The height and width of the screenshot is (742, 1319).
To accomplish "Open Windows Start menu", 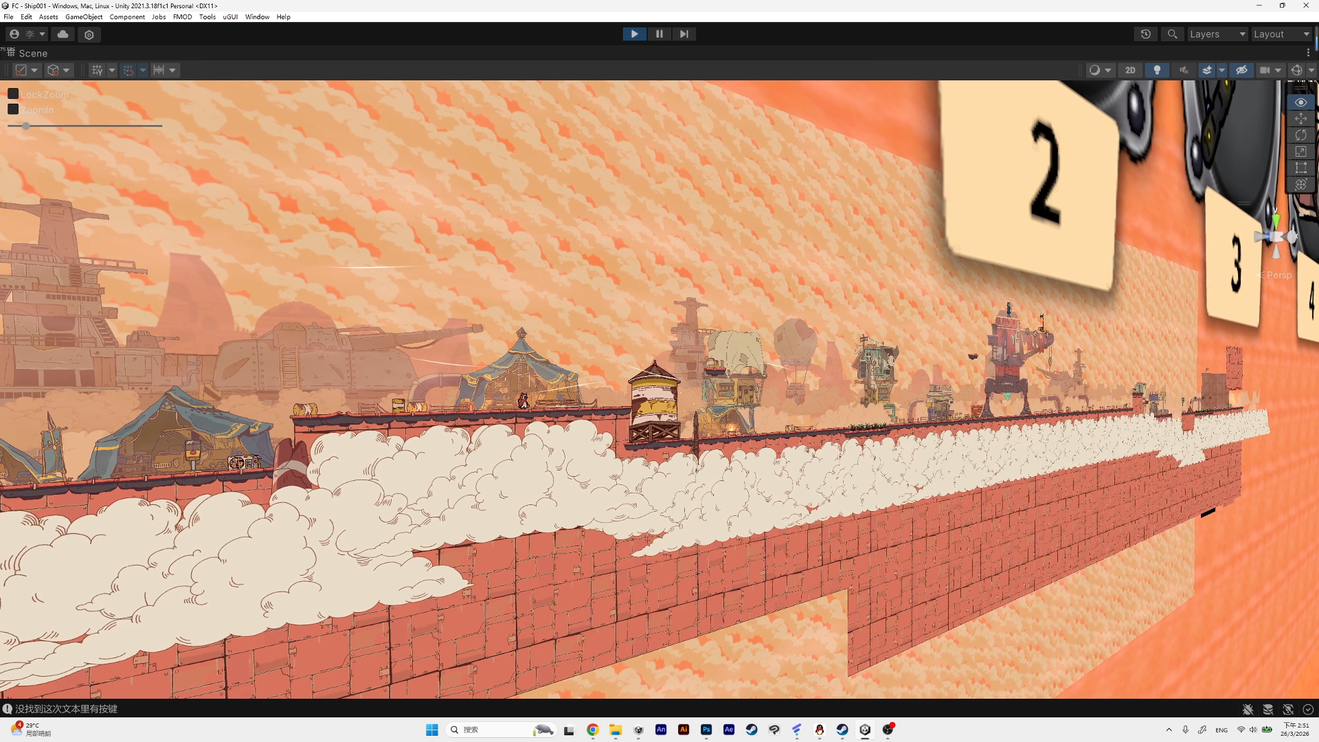I will [x=432, y=730].
